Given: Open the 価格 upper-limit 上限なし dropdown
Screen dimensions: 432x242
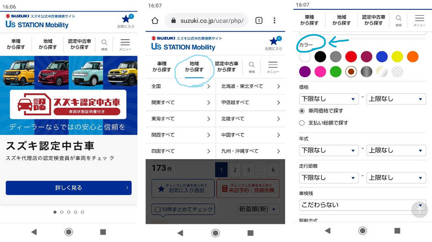Looking at the screenshot, I should click(396, 99).
